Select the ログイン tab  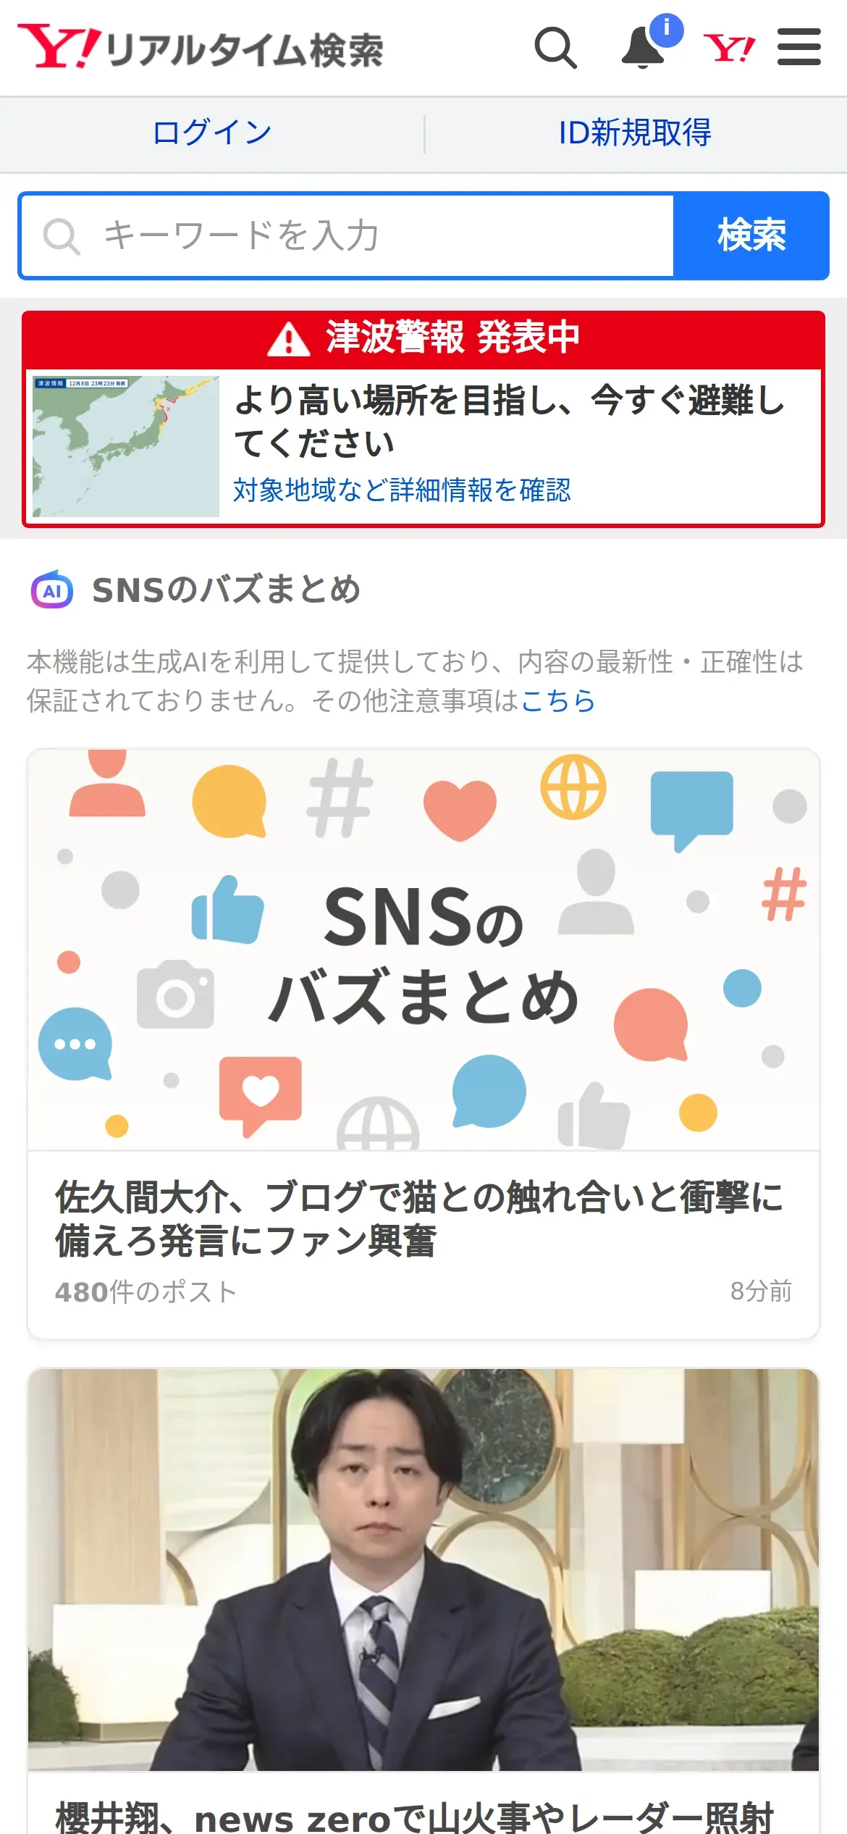(212, 133)
